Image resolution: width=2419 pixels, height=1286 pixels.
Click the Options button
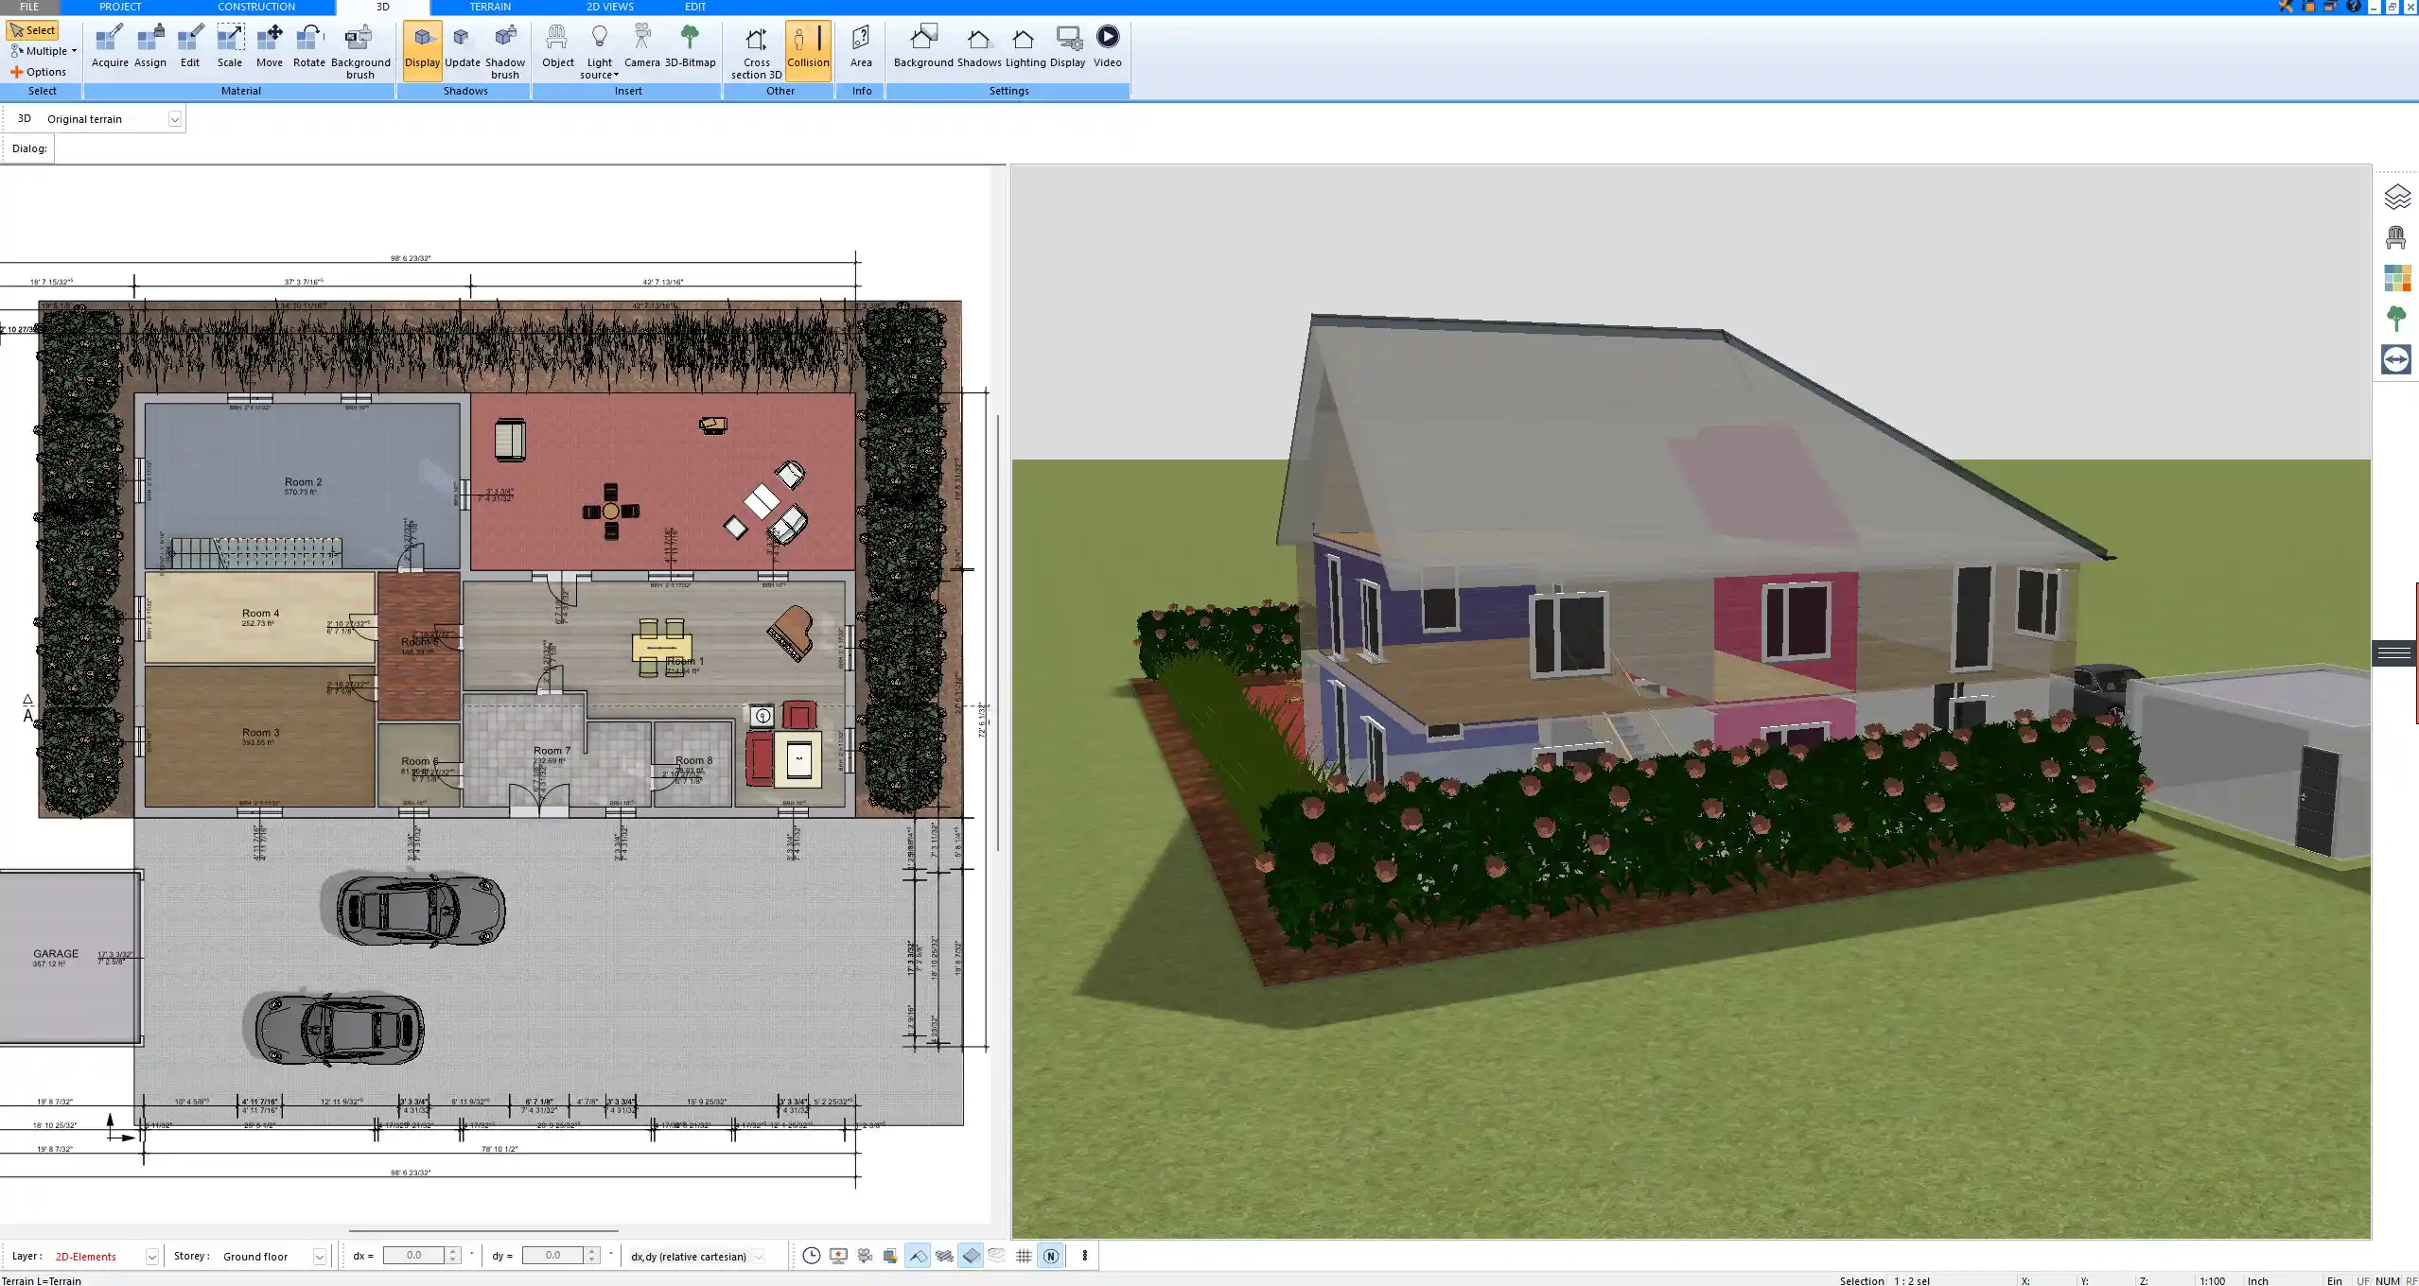tap(39, 72)
